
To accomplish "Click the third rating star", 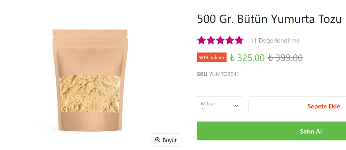I will click(x=220, y=40).
